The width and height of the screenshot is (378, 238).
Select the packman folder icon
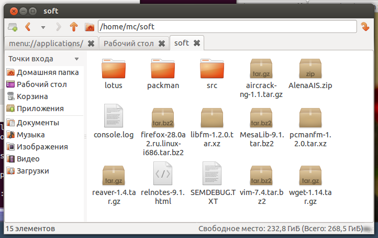click(163, 68)
